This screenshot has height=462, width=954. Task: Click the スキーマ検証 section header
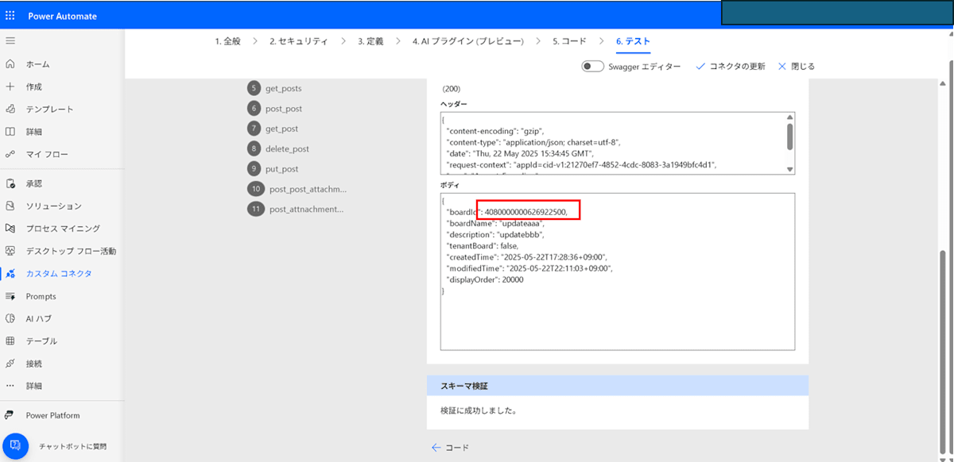pos(618,386)
